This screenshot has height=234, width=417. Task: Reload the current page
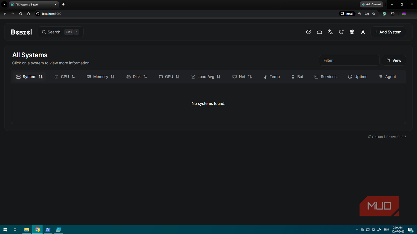click(21, 14)
